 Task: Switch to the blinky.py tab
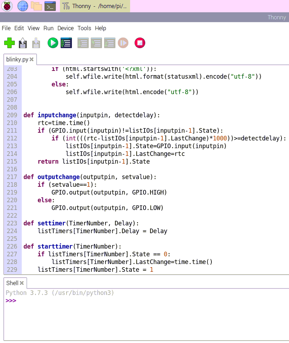tap(16, 60)
